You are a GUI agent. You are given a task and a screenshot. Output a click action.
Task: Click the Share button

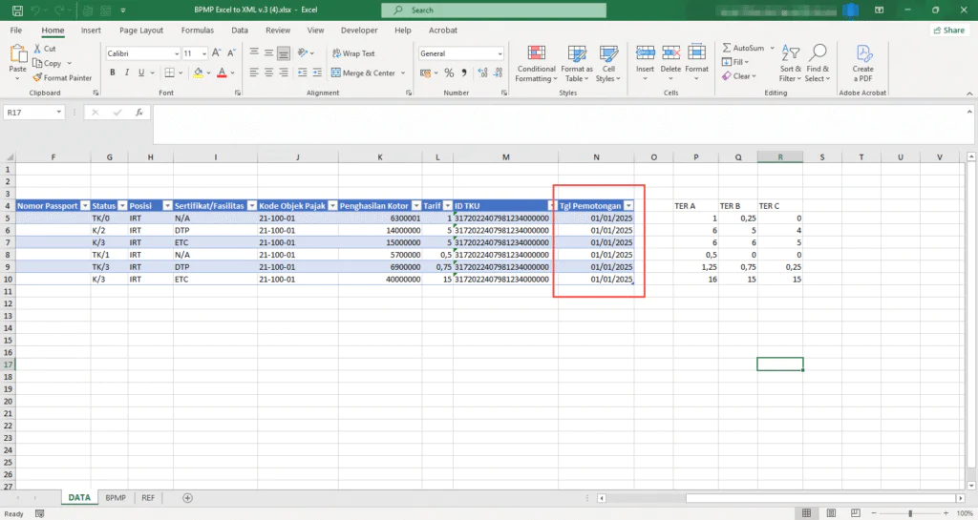point(949,30)
